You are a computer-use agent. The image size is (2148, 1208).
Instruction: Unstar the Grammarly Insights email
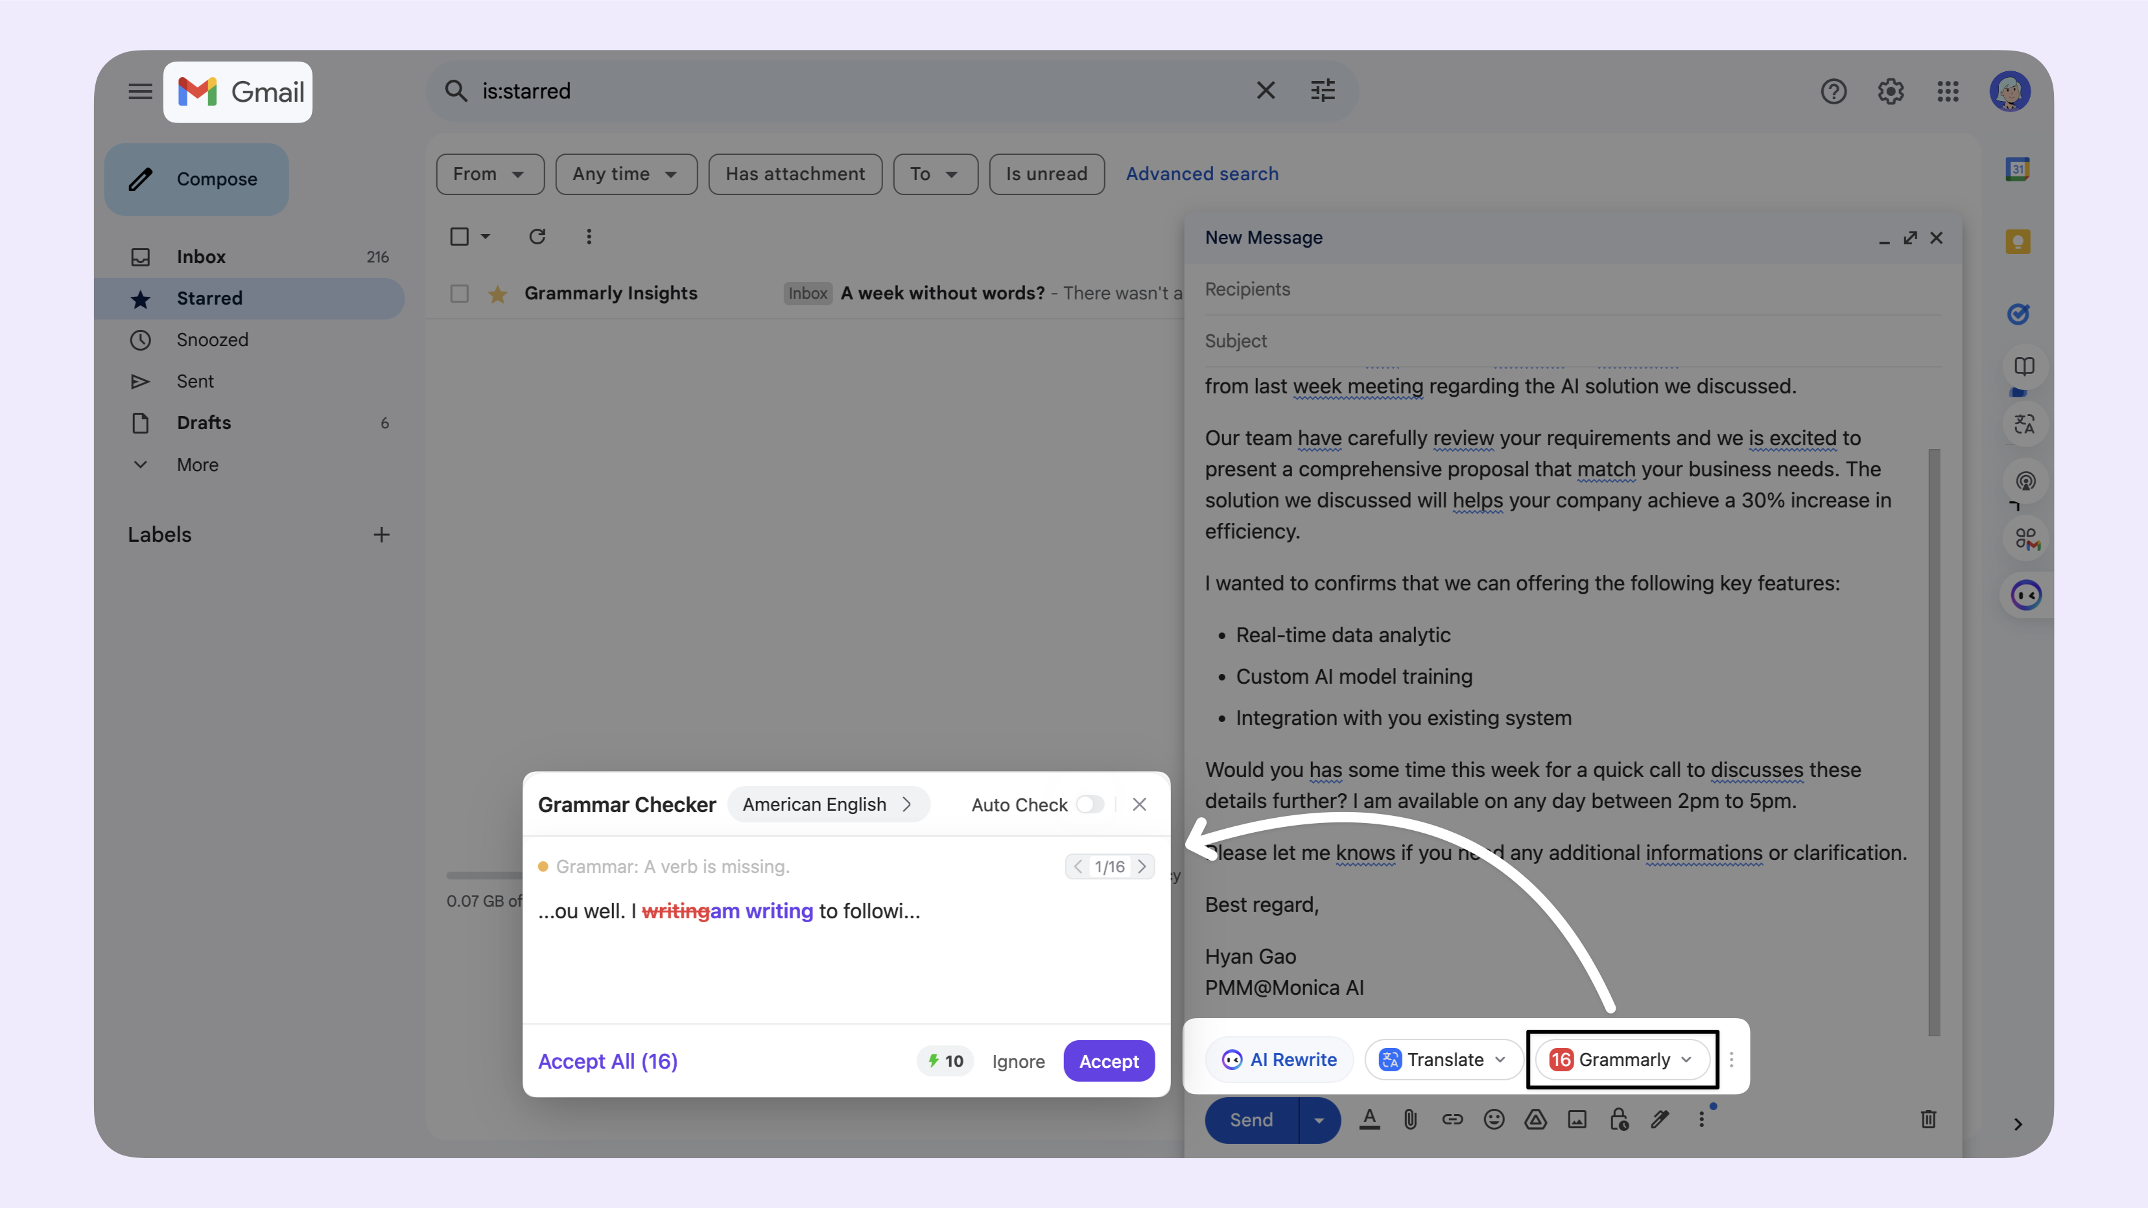click(x=498, y=294)
